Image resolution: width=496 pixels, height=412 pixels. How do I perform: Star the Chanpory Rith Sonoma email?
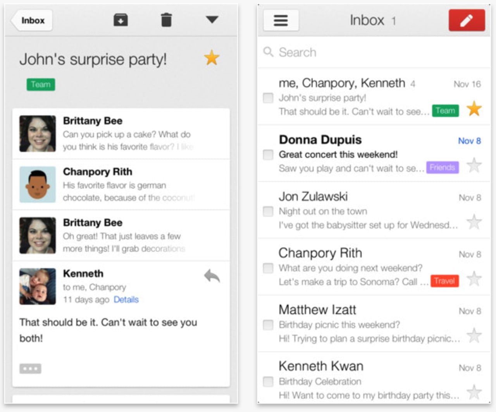(x=474, y=279)
